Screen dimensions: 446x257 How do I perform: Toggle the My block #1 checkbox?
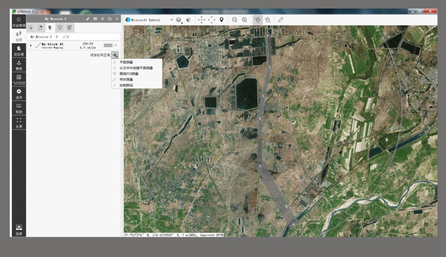pyautogui.click(x=116, y=45)
